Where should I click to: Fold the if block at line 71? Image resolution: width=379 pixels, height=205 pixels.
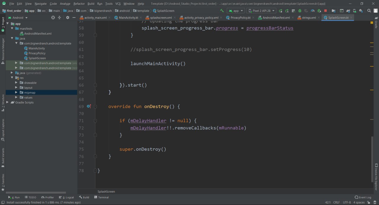click(95, 121)
